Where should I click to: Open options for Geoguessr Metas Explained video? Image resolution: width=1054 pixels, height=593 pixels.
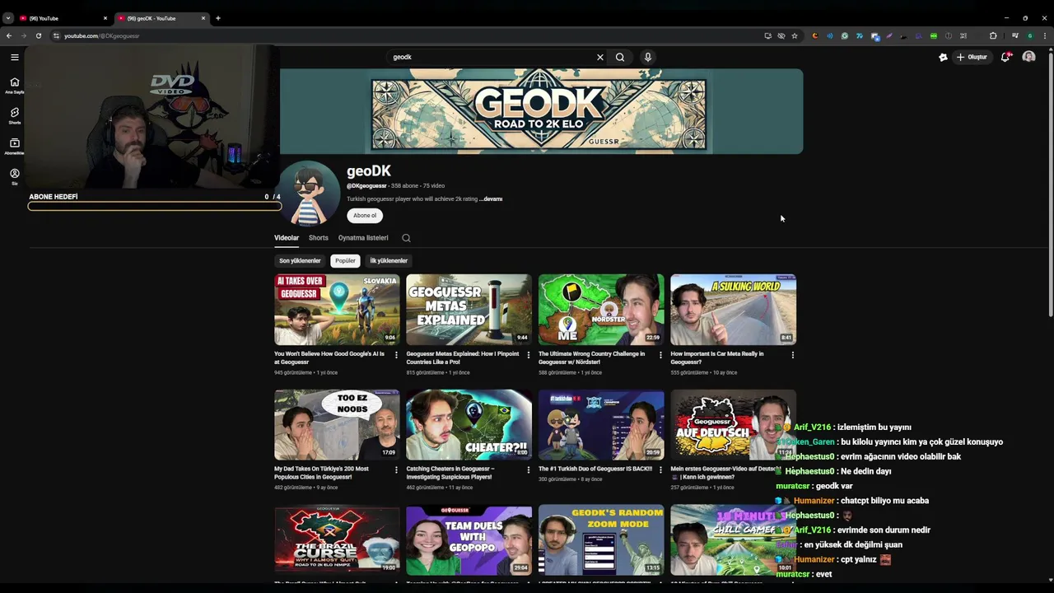529,355
